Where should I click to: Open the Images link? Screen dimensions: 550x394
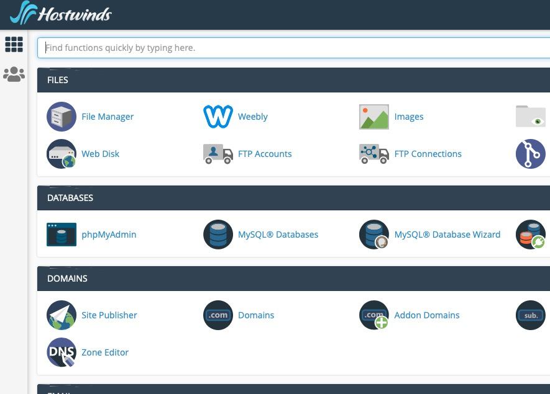[x=409, y=117]
